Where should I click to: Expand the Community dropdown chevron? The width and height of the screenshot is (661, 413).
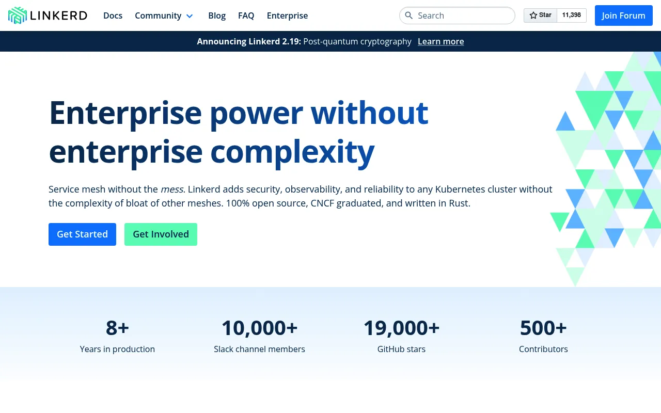pos(190,16)
